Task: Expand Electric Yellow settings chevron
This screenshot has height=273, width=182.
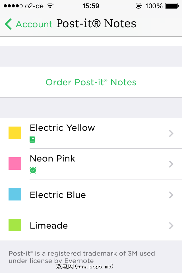Action: point(171,133)
